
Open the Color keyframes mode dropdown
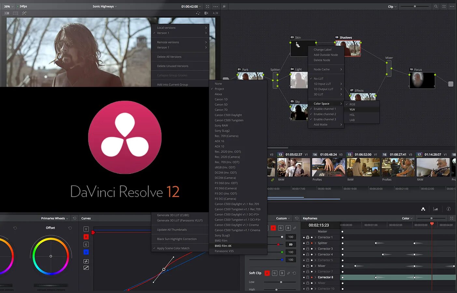408,218
